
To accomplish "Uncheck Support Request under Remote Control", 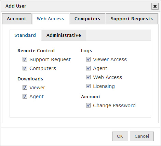I will pos(25,59).
